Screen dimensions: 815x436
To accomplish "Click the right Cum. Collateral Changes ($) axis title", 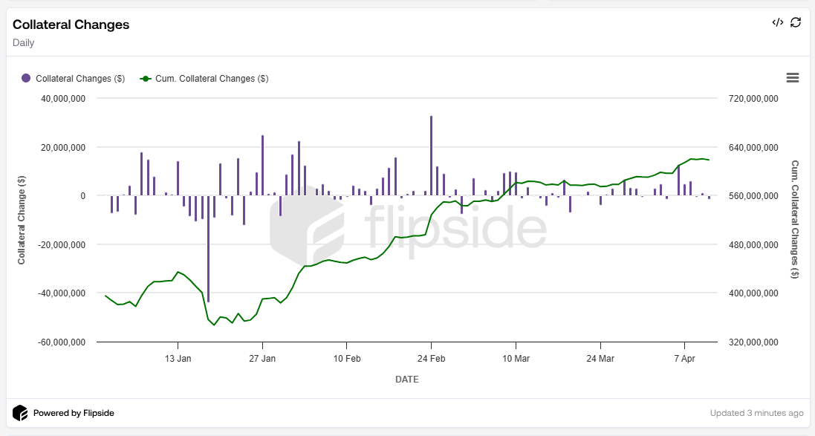I will click(794, 220).
